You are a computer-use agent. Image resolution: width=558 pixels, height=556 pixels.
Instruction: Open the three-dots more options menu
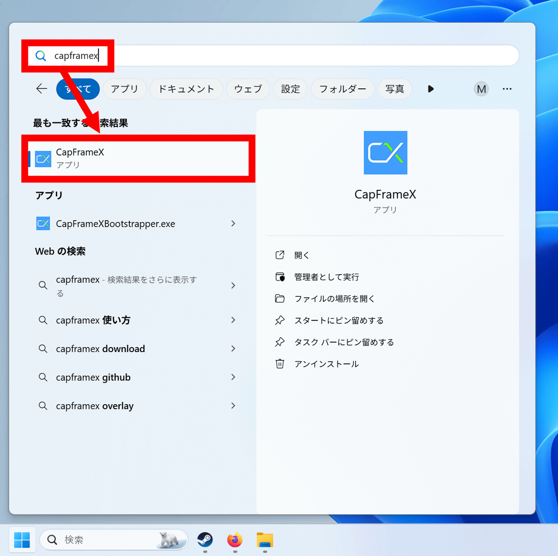507,89
